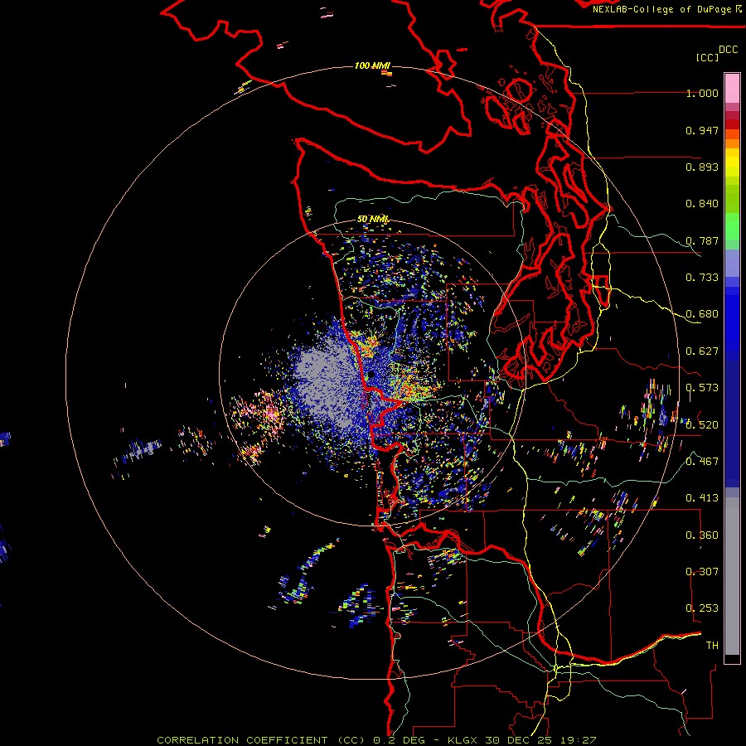Select the 0.307 scale label

pos(702,572)
